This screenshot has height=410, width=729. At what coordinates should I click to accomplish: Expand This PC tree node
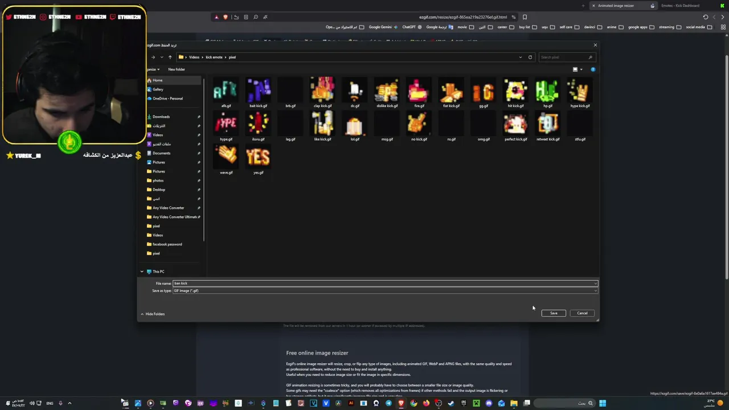(142, 272)
